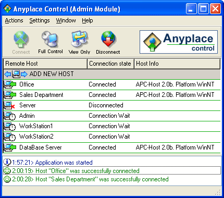
Task: Click the Disconnect globe icon
Action: pos(108,39)
